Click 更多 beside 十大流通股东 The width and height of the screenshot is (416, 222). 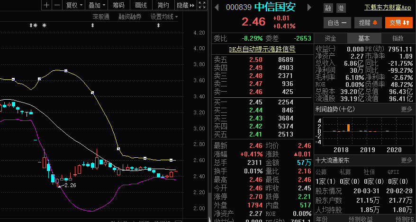pyautogui.click(x=407, y=160)
